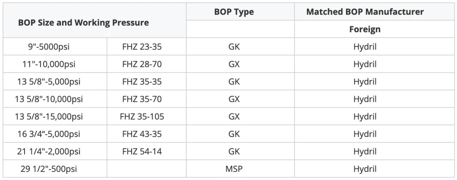The image size is (457, 180).
Task: Select the 11"-10,000psi cell
Action: pyautogui.click(x=49, y=64)
